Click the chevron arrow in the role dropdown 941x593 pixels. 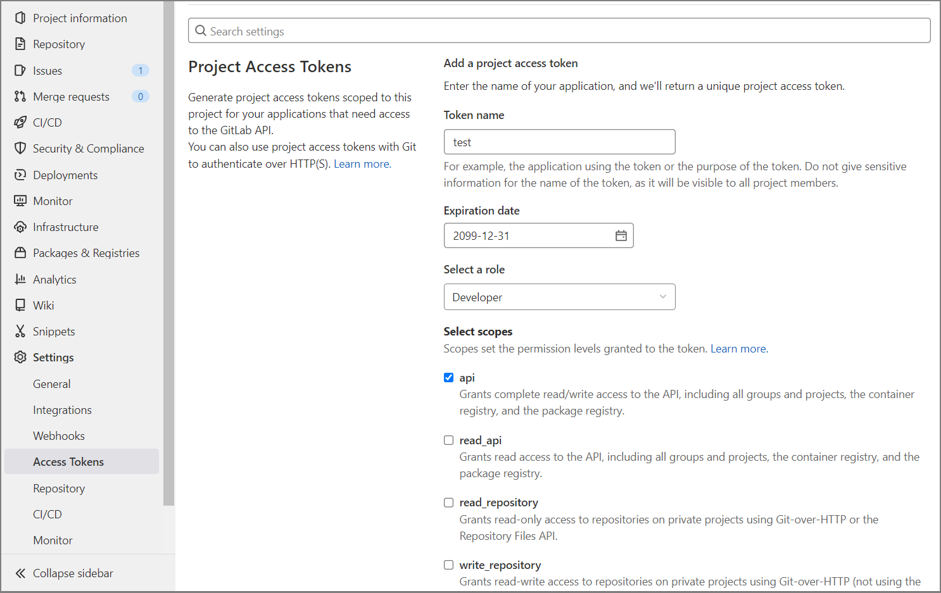663,297
